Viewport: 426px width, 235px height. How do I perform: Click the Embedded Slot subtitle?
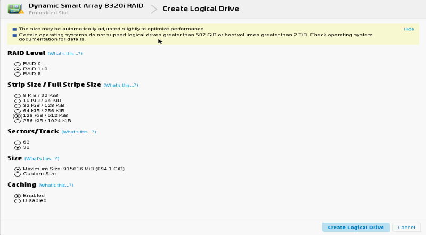click(x=48, y=13)
